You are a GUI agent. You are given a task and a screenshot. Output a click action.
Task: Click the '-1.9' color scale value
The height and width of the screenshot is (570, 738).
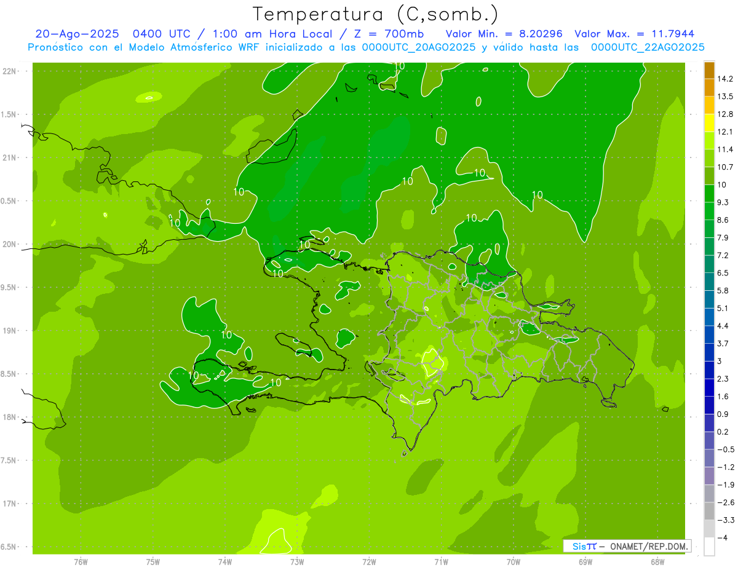coord(726,485)
